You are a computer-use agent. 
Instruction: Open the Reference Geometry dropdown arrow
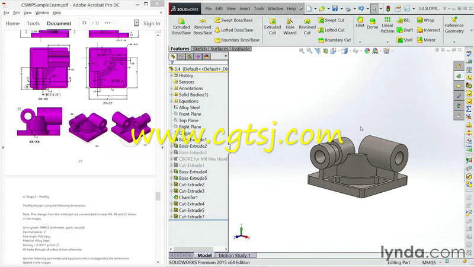tap(454, 42)
